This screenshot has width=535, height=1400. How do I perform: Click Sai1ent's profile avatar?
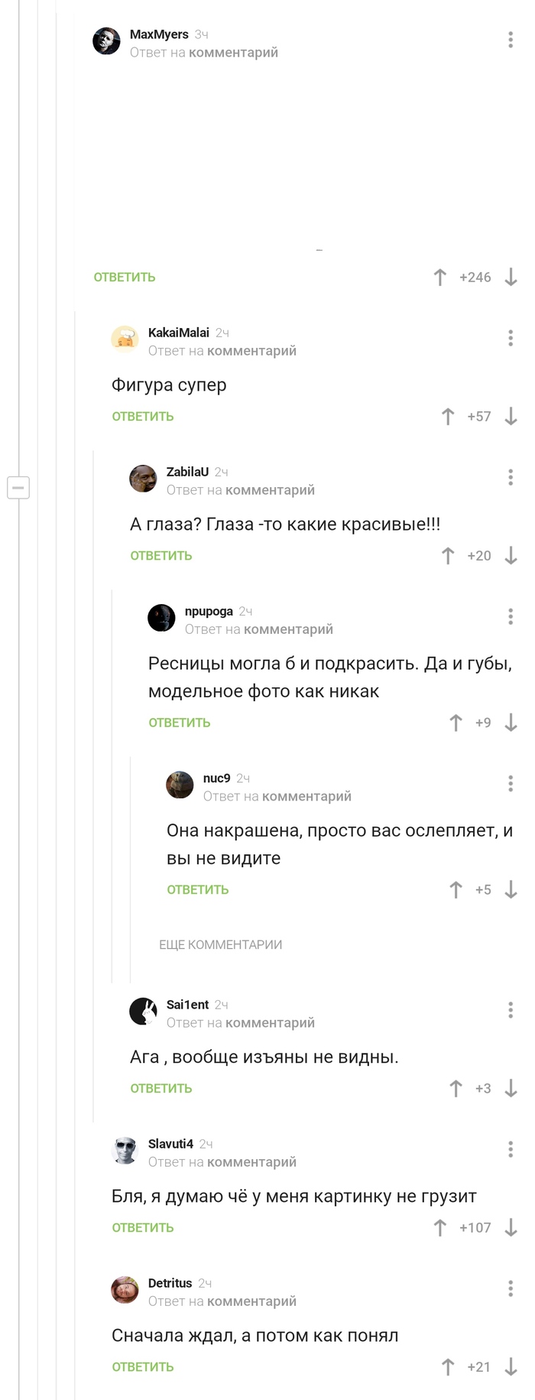pos(144,1012)
